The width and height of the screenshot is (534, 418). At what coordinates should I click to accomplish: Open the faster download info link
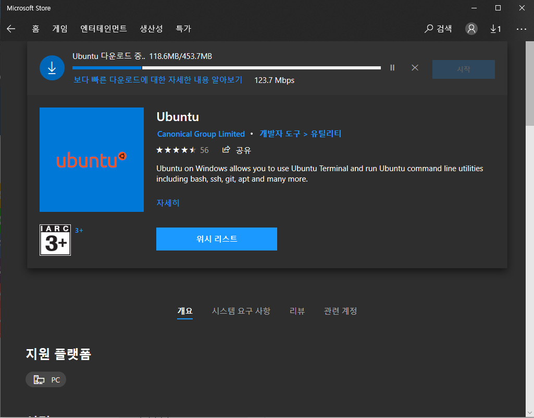click(158, 80)
